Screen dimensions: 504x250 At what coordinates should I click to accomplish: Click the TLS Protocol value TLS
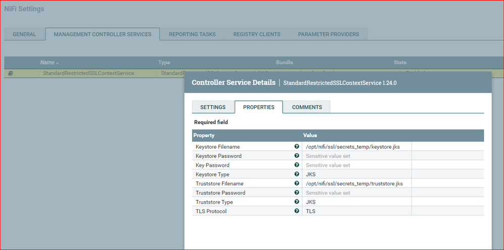pos(310,212)
